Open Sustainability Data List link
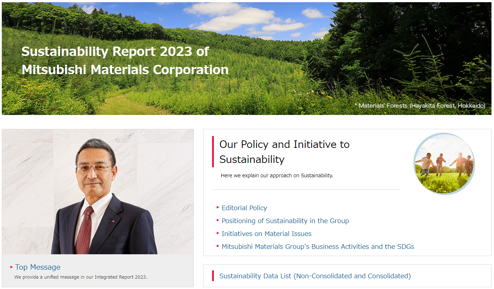Viewport: 494px width, 289px height. tap(315, 276)
